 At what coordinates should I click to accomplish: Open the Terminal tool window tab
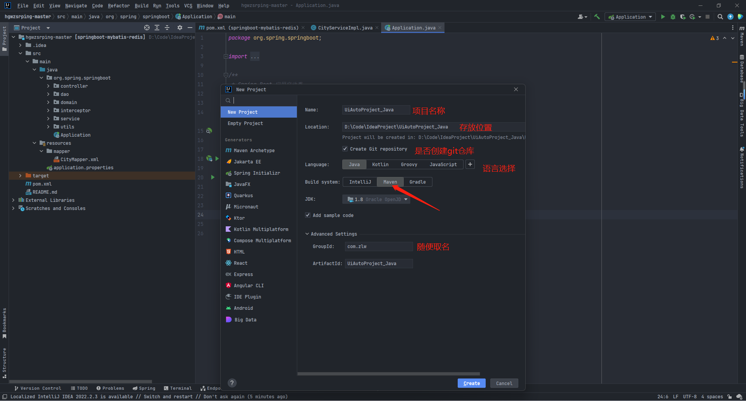tap(178, 388)
